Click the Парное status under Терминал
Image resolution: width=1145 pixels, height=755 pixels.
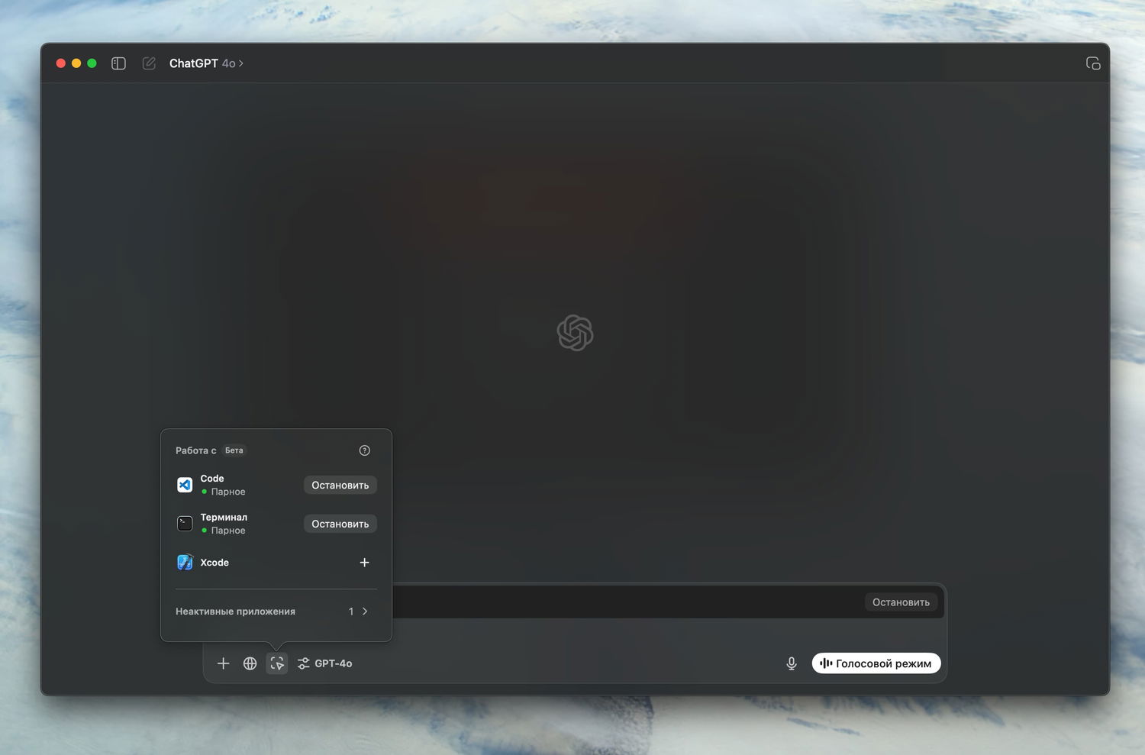[x=228, y=531]
